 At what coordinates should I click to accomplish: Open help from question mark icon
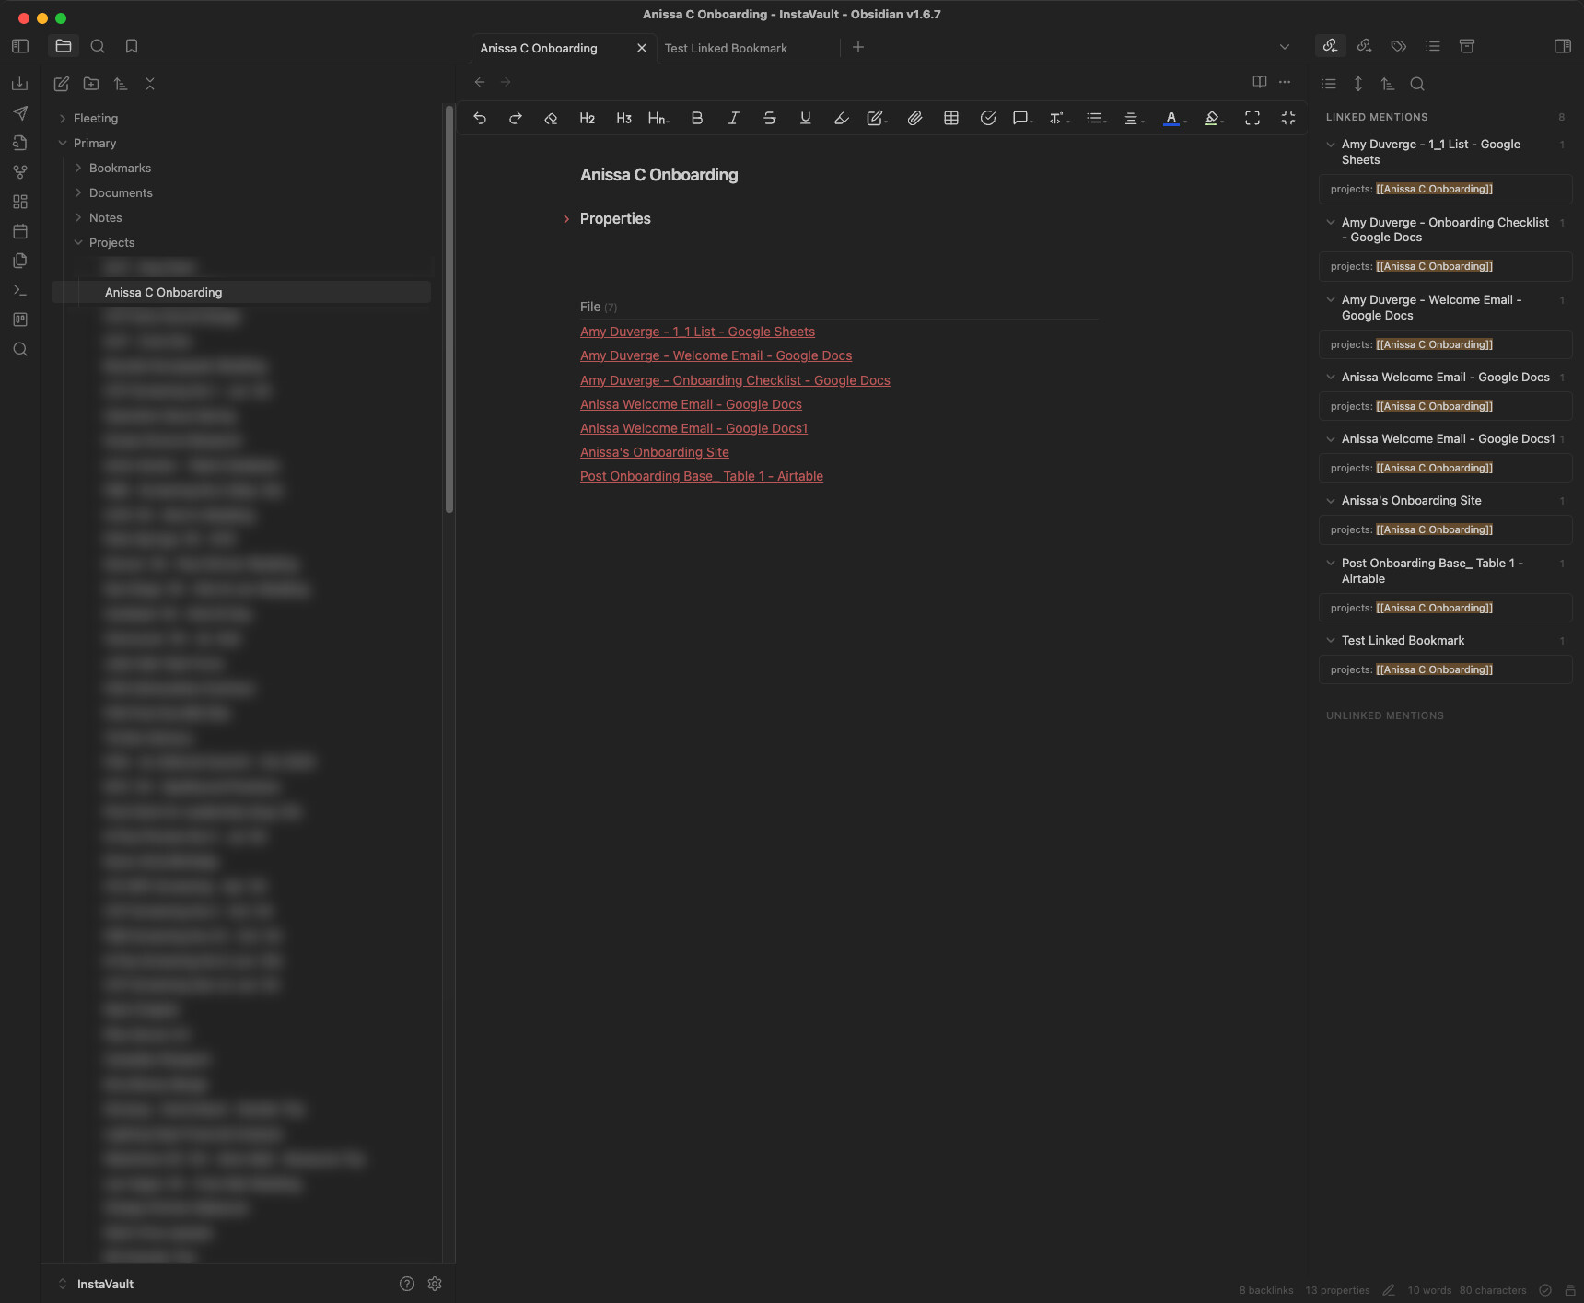coord(407,1284)
